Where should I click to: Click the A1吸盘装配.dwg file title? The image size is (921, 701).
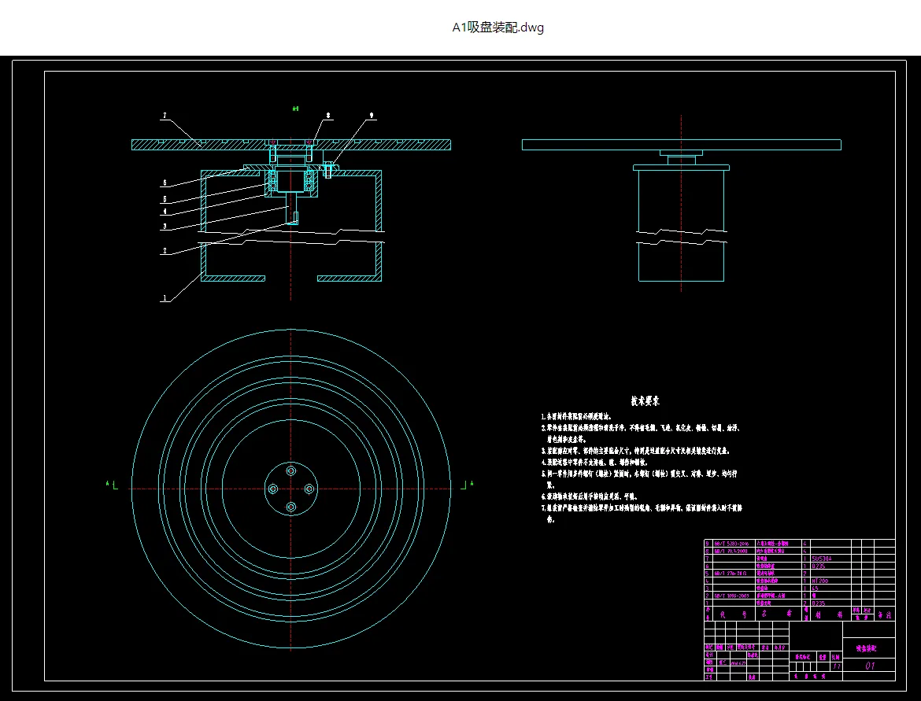[497, 28]
